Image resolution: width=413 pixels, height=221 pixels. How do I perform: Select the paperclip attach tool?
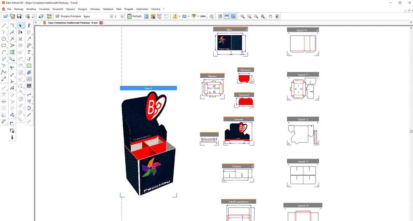(x=29, y=72)
